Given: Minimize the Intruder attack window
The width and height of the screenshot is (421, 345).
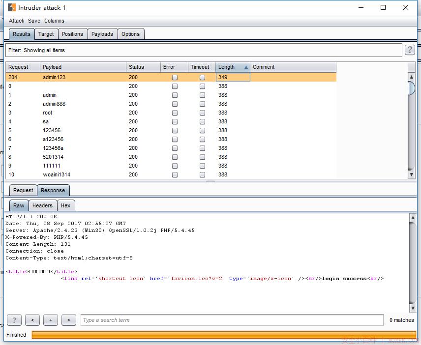Looking at the screenshot, I should click(361, 7).
